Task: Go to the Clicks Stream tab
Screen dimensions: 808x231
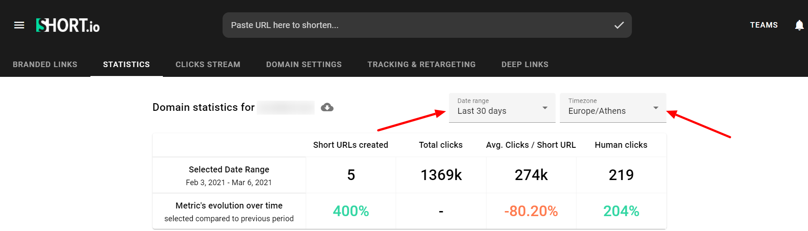Action: point(208,64)
